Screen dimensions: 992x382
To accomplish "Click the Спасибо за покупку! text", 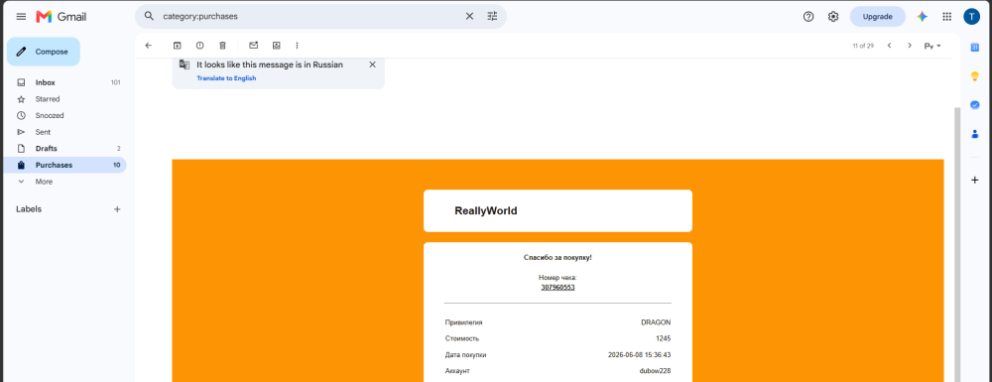I will [558, 258].
